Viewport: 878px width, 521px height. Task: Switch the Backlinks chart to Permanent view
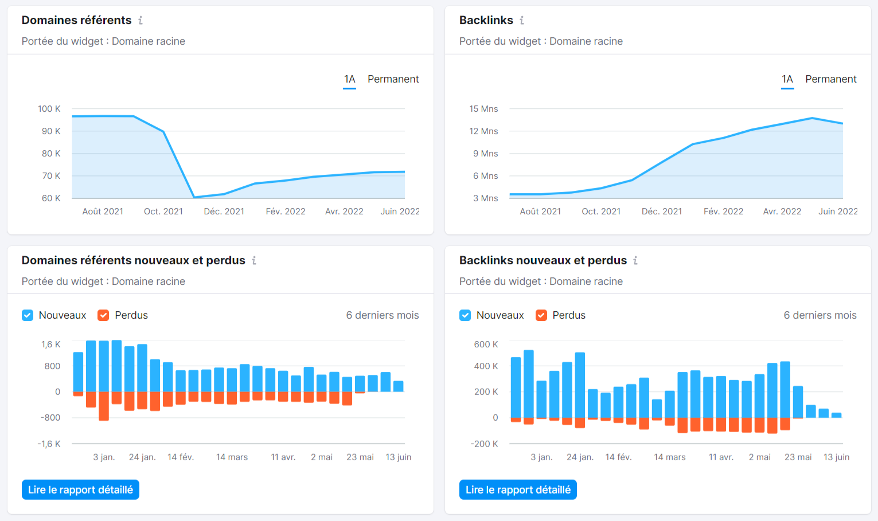(830, 79)
